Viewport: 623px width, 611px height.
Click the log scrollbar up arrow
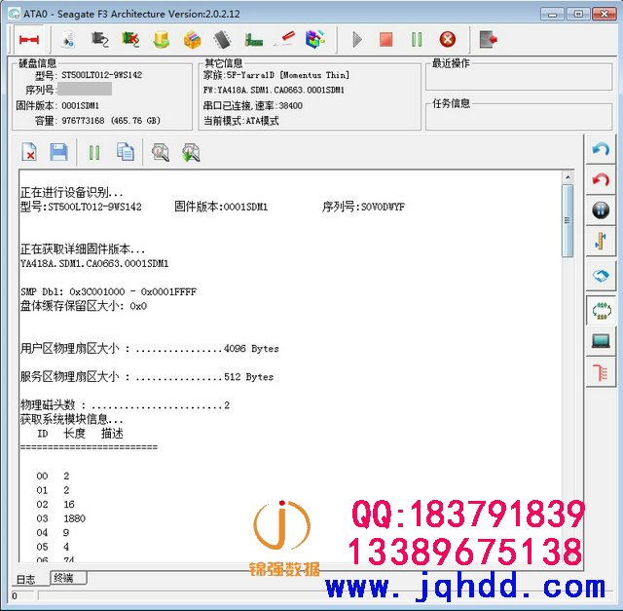(x=568, y=177)
